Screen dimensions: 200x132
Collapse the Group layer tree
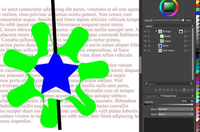(x=156, y=32)
